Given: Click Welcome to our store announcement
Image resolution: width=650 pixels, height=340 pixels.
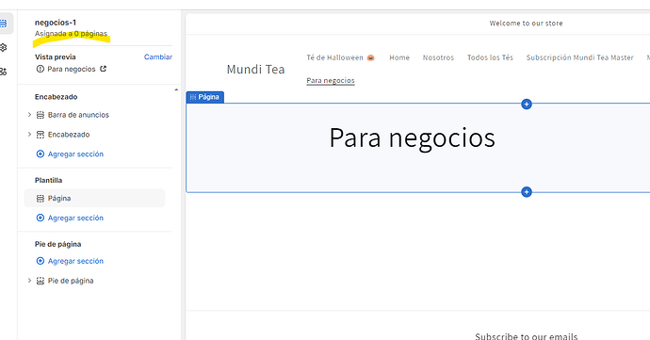Looking at the screenshot, I should tap(526, 24).
